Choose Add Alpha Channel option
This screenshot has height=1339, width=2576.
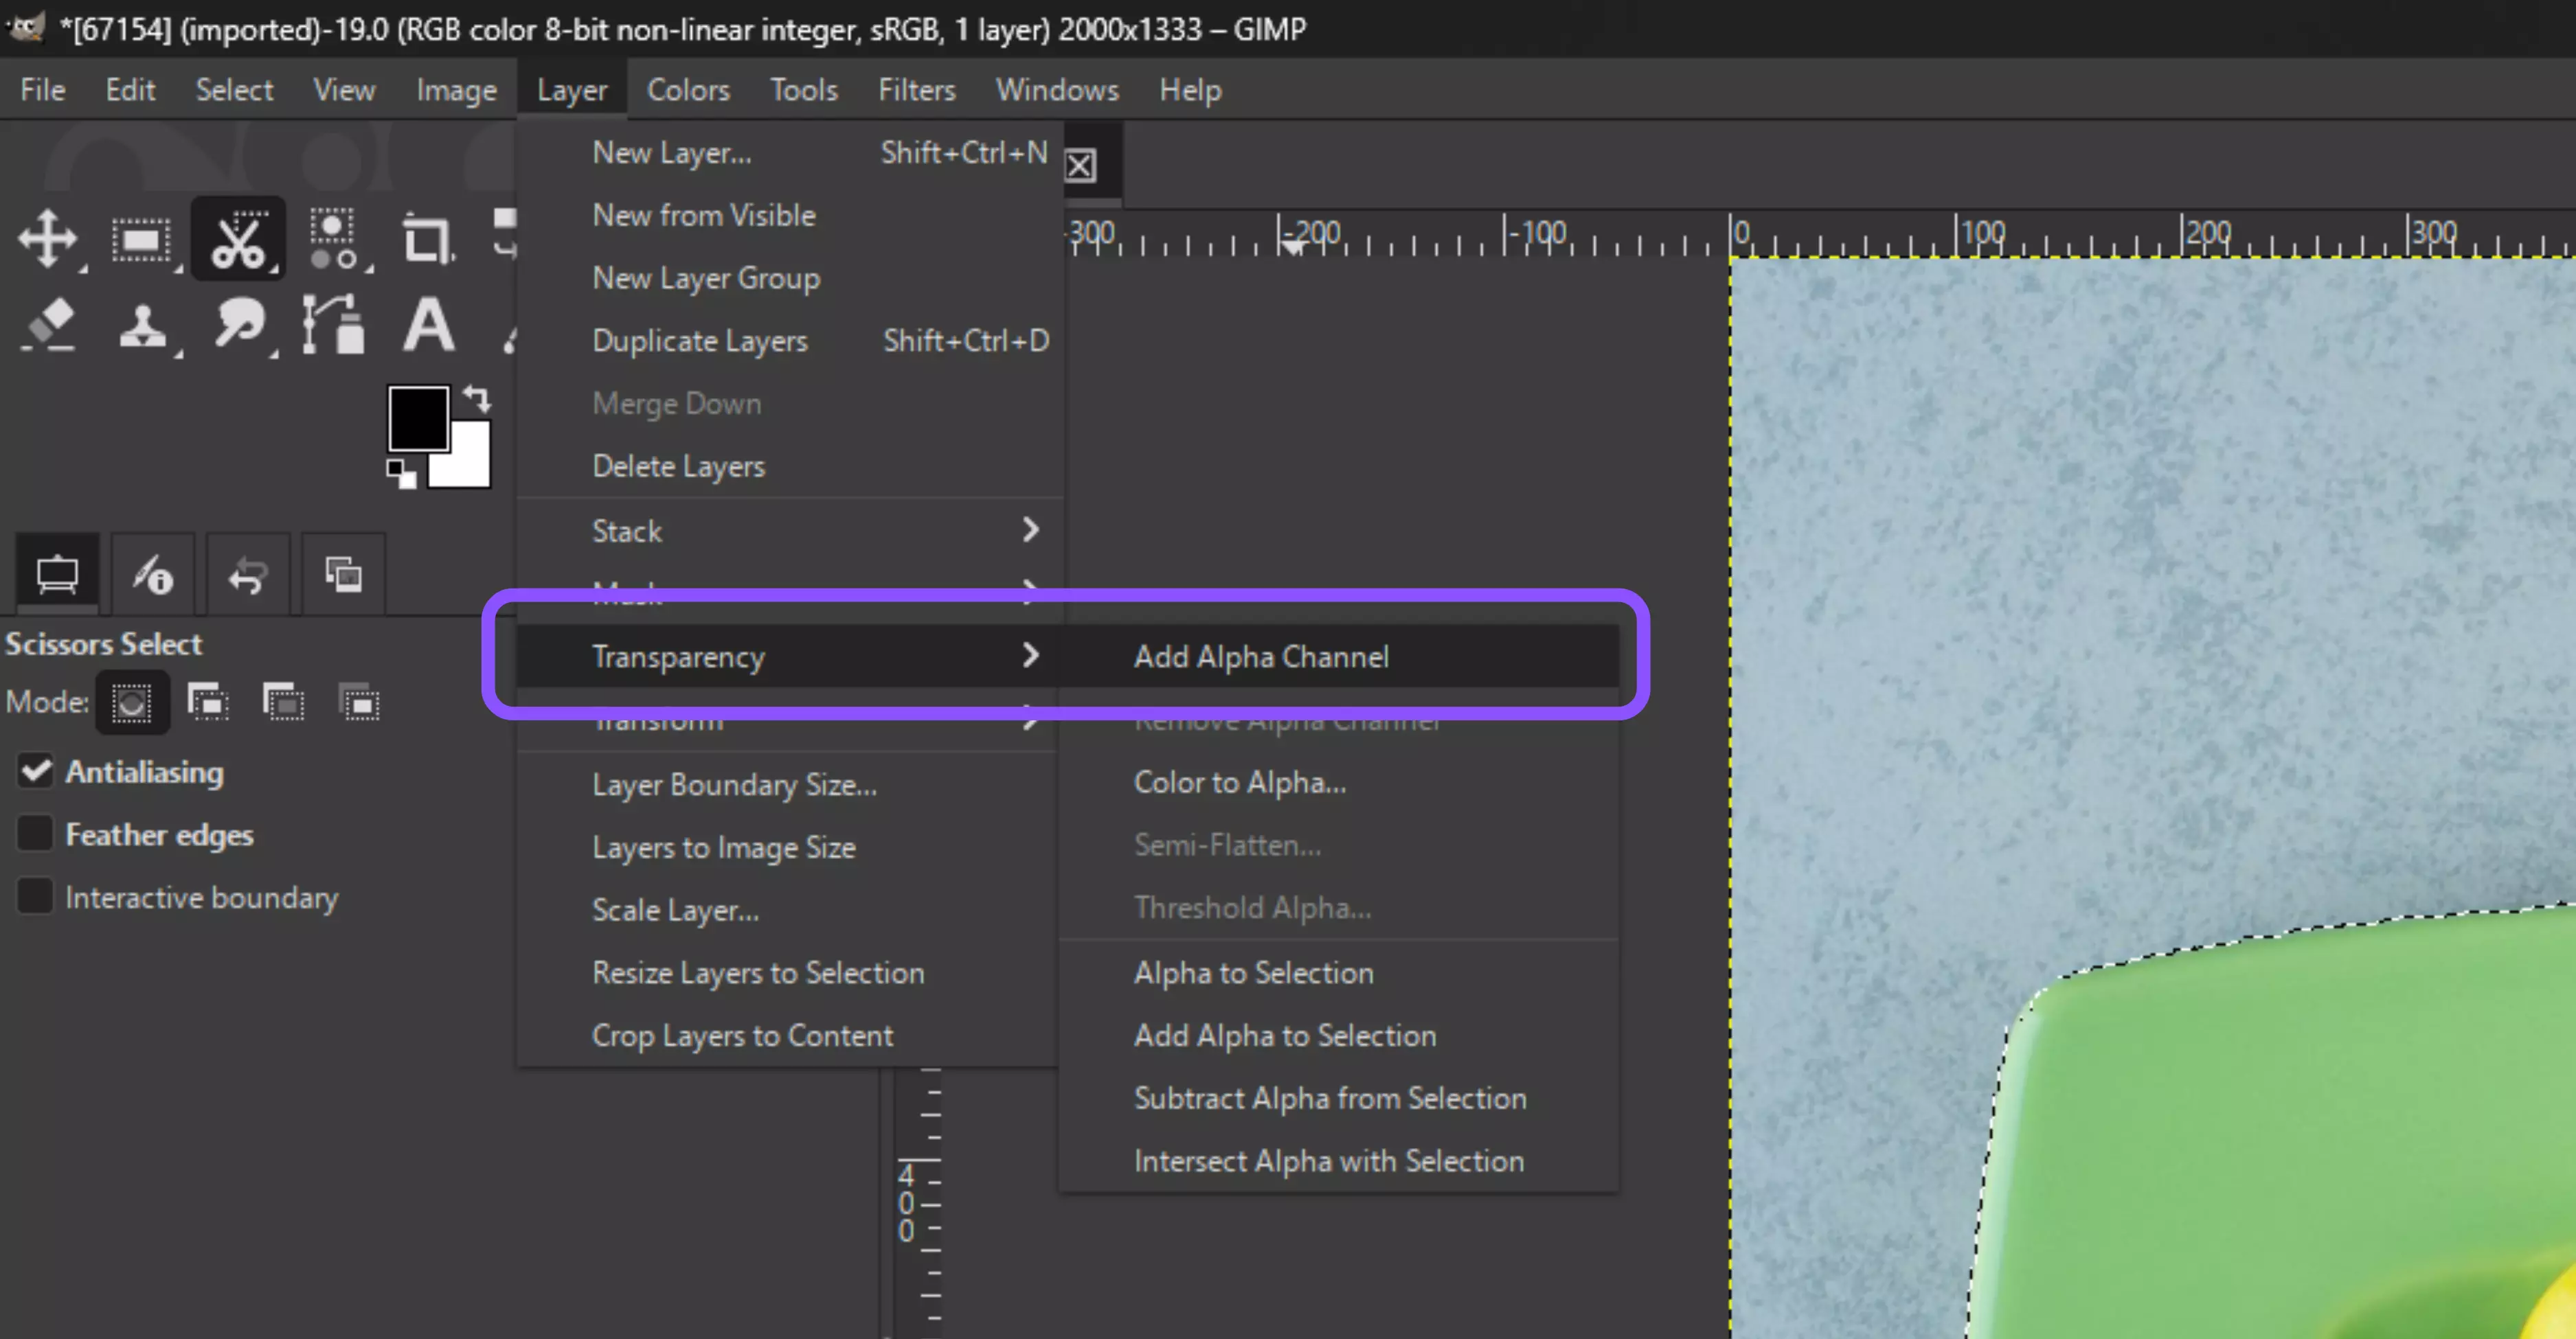pos(1261,656)
